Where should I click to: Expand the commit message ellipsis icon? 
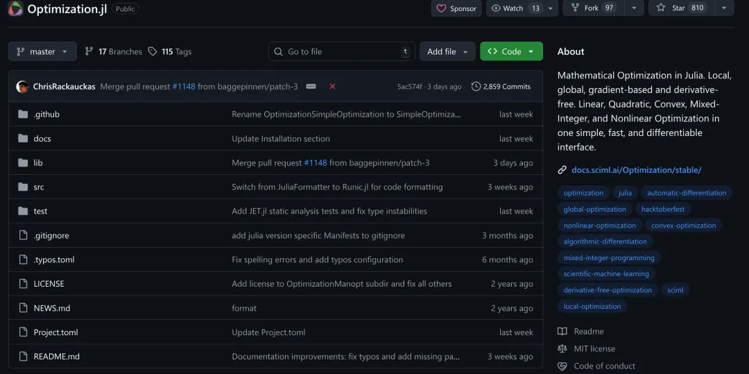tap(311, 87)
